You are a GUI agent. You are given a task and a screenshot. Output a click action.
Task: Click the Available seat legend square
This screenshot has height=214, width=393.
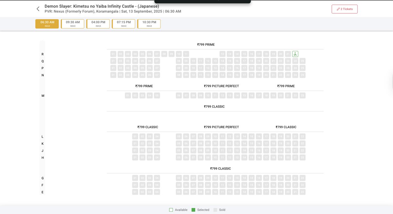pos(171,209)
